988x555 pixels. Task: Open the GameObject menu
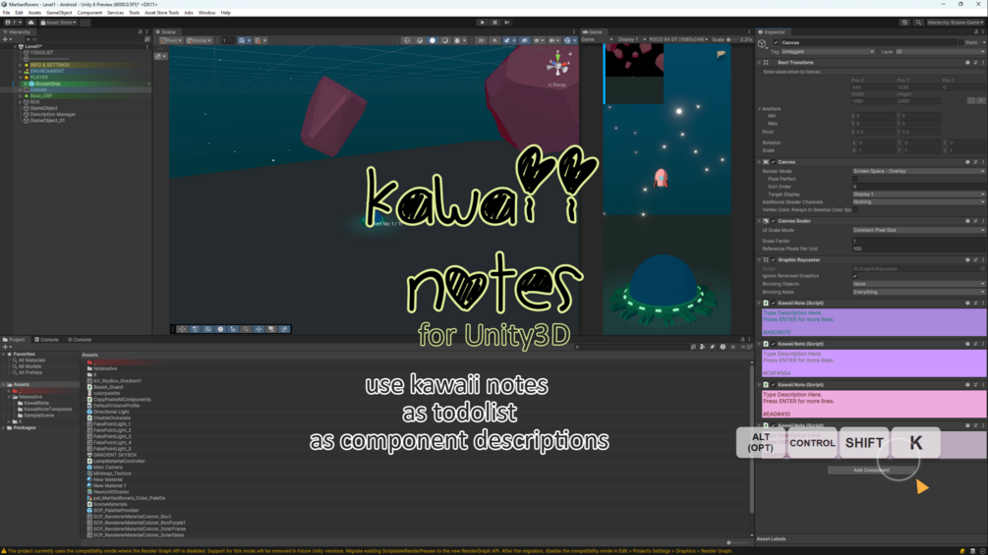59,13
